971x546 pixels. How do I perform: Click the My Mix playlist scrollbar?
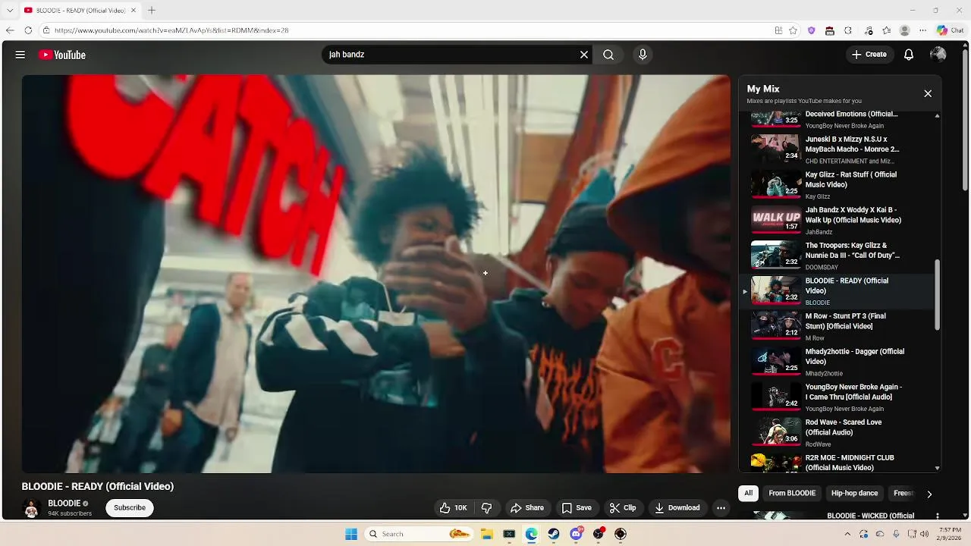(x=938, y=294)
